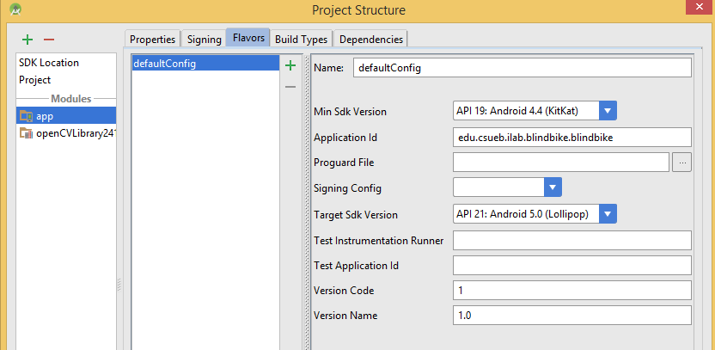Open the Min Sdk Version dropdown
This screenshot has height=350, width=715.
tap(608, 111)
